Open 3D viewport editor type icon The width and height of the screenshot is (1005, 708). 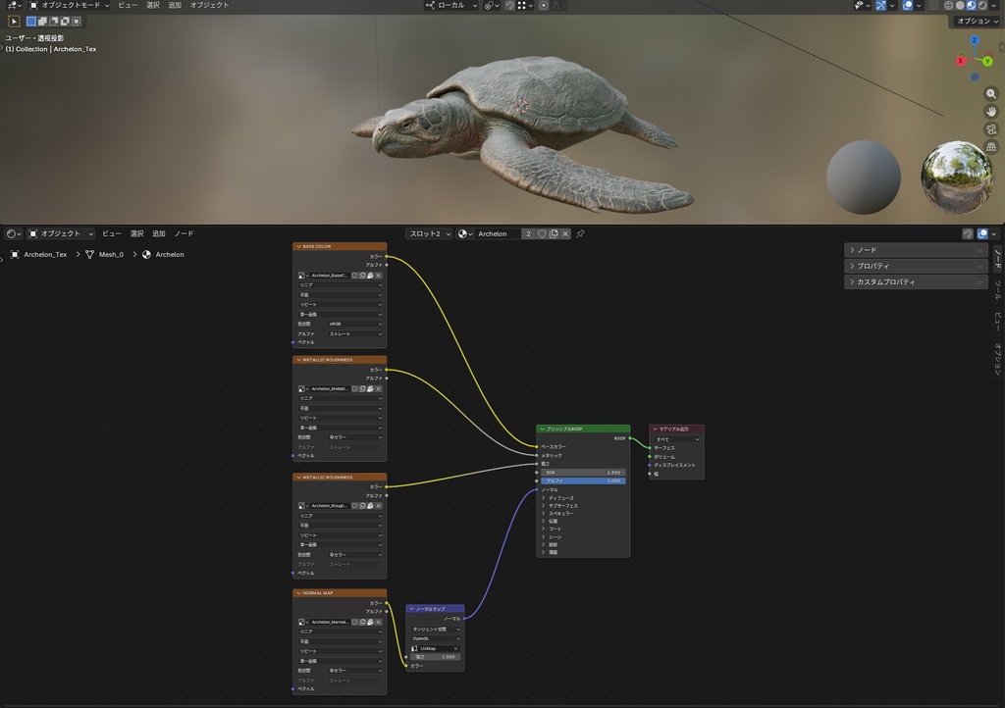pyautogui.click(x=14, y=5)
